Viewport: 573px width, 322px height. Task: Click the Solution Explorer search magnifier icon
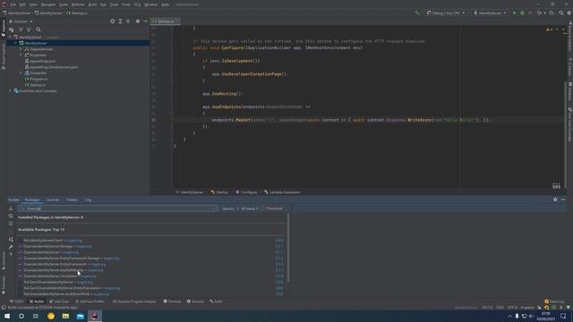pyautogui.click(x=38, y=30)
